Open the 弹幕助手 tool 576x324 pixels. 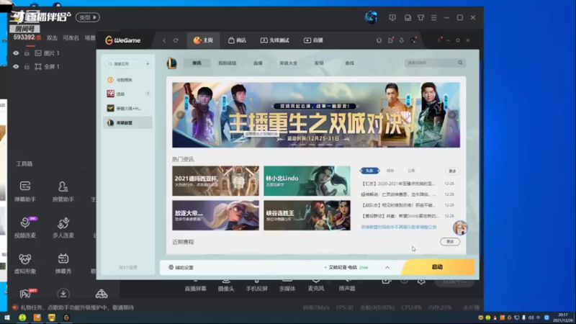[25, 191]
